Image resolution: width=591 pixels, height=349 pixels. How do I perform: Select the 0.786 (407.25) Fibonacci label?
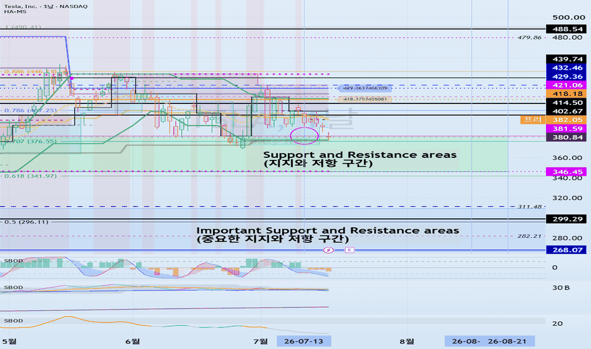coord(30,110)
